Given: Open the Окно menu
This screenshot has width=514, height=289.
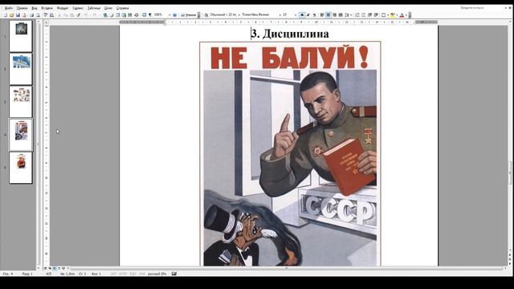Looking at the screenshot, I should [108, 8].
